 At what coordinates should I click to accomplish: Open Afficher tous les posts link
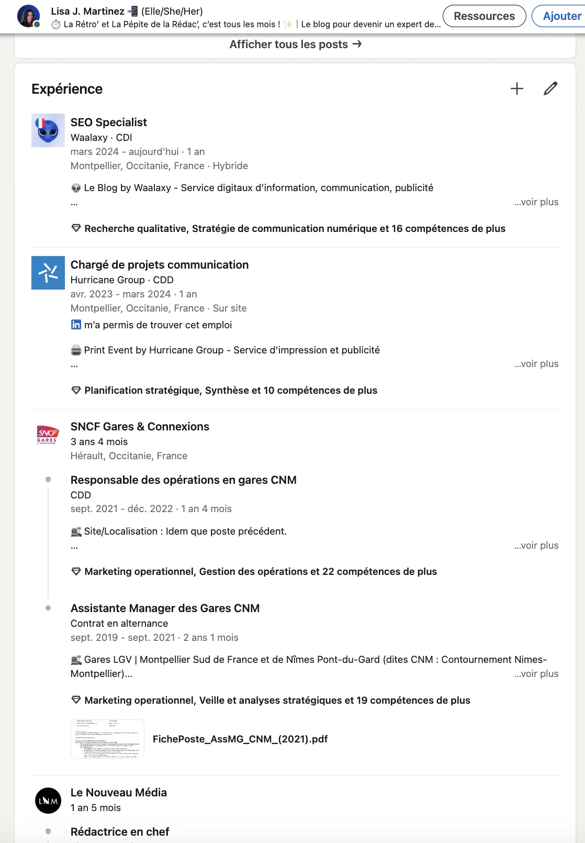click(296, 45)
